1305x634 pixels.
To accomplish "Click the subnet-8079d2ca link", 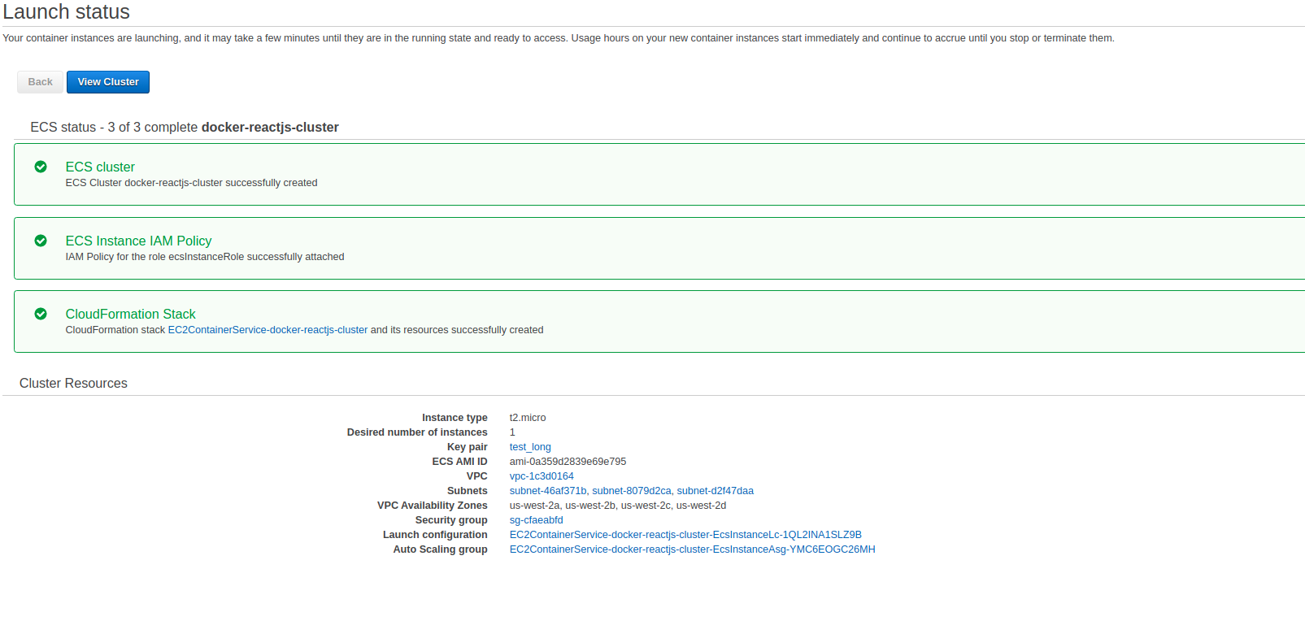I will 631,491.
